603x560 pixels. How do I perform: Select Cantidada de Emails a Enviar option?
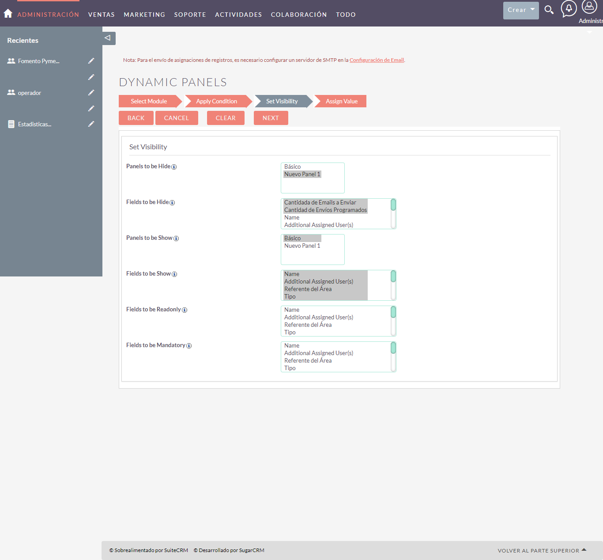pos(326,203)
